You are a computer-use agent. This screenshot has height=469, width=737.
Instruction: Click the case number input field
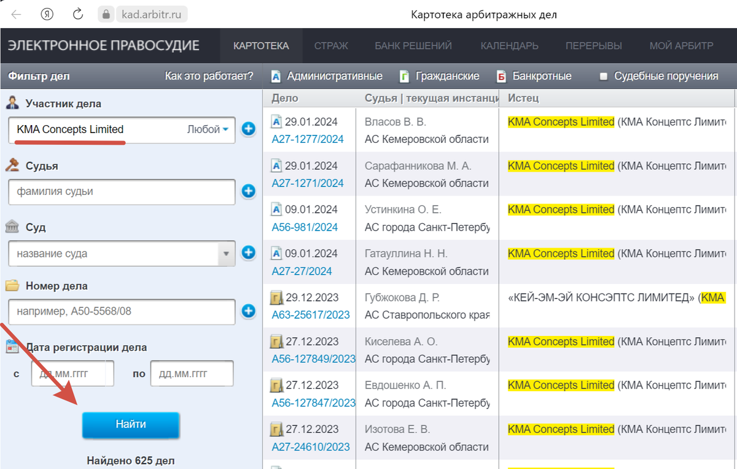click(x=122, y=311)
